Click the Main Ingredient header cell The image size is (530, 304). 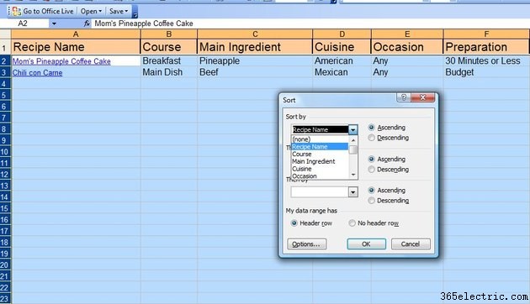(x=255, y=47)
